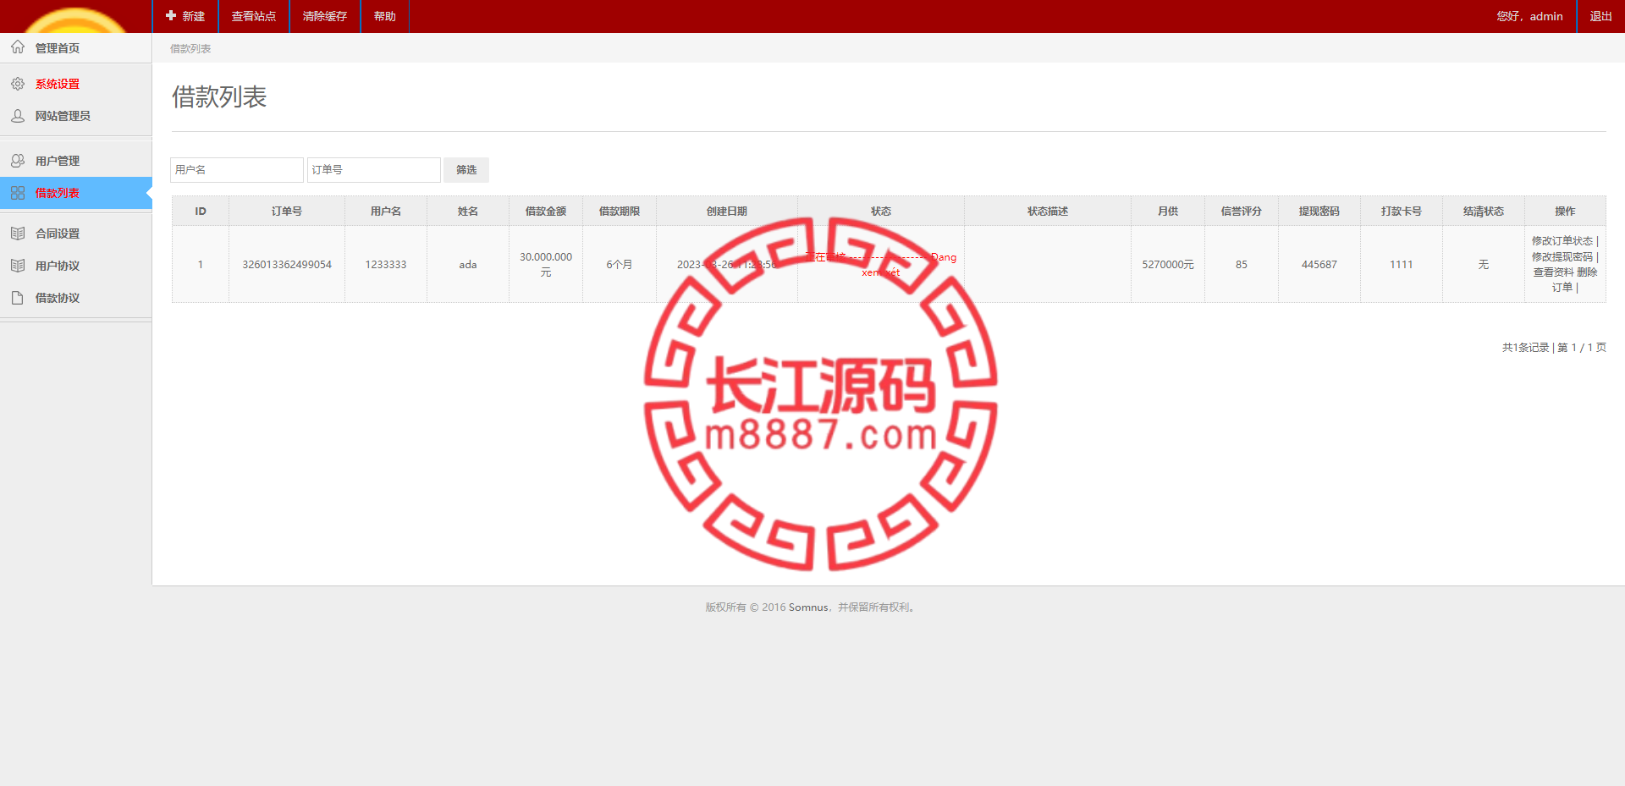Click order number 326013362499054
1625x786 pixels.
click(287, 264)
